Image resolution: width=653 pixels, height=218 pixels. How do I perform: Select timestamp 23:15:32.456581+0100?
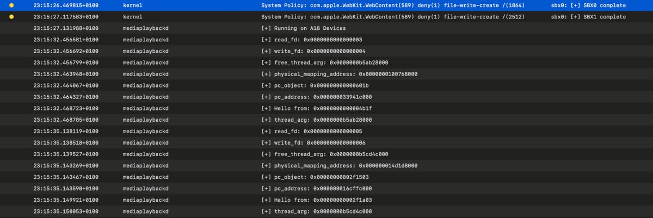(x=66, y=40)
